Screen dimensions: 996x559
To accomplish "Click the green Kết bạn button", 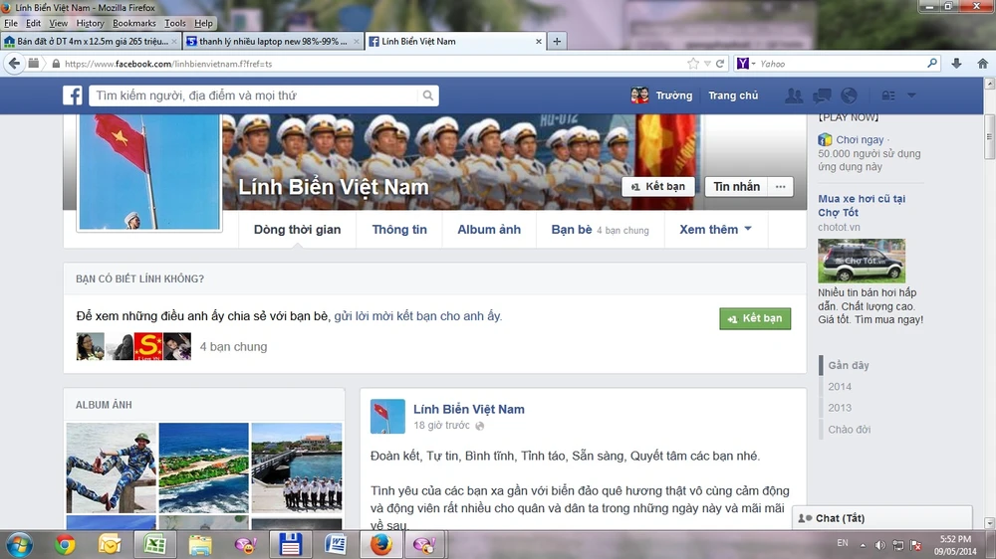I will [x=755, y=318].
